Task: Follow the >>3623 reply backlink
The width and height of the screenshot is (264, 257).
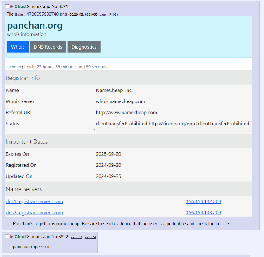Action: pyautogui.click(x=76, y=237)
